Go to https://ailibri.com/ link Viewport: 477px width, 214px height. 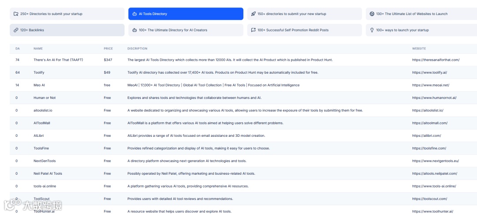pyautogui.click(x=427, y=135)
